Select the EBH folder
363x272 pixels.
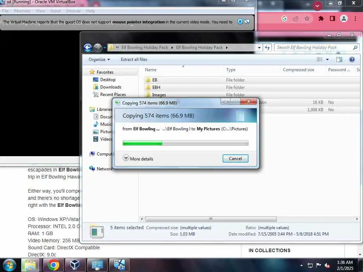(x=156, y=87)
